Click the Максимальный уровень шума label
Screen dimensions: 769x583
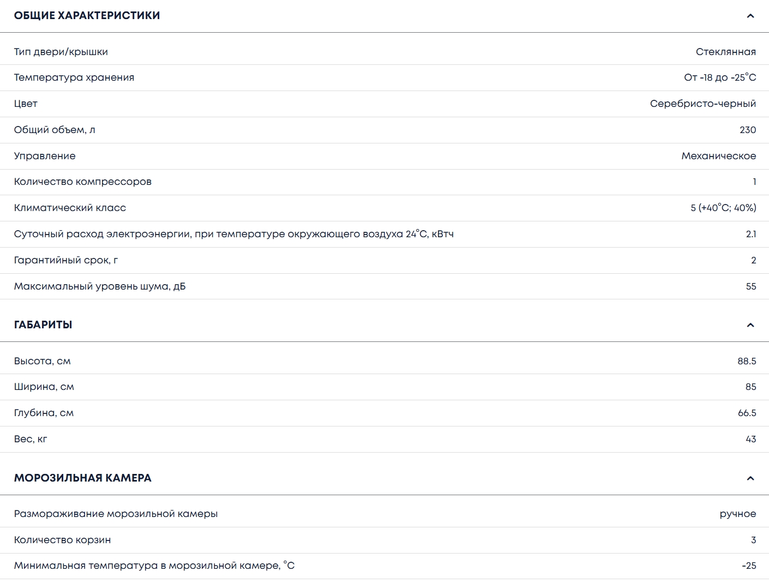(99, 286)
